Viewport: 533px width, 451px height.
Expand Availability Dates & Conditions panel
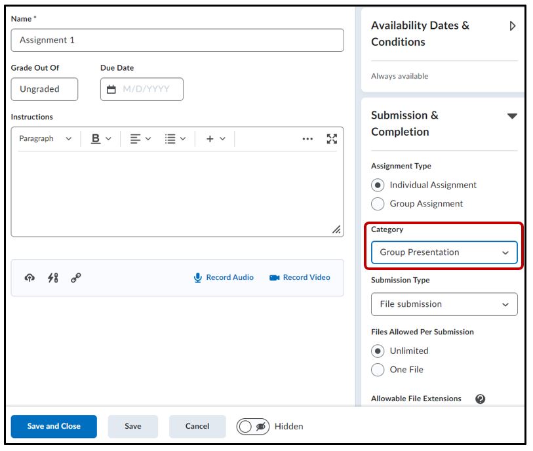pos(512,26)
